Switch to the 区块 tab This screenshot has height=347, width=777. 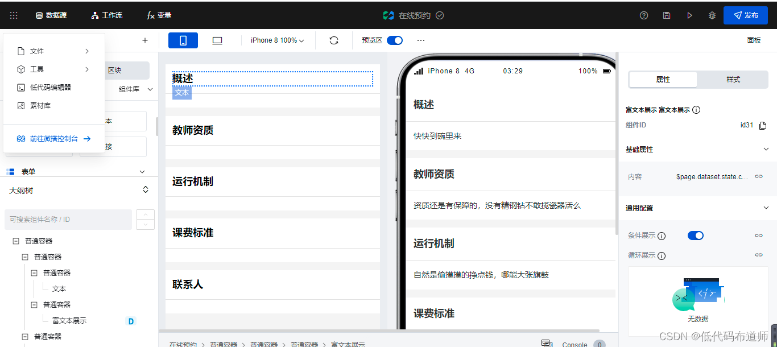(115, 71)
